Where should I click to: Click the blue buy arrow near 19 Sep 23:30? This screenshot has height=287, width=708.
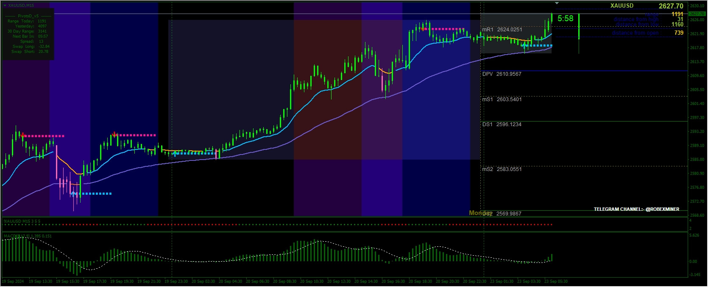pos(175,154)
